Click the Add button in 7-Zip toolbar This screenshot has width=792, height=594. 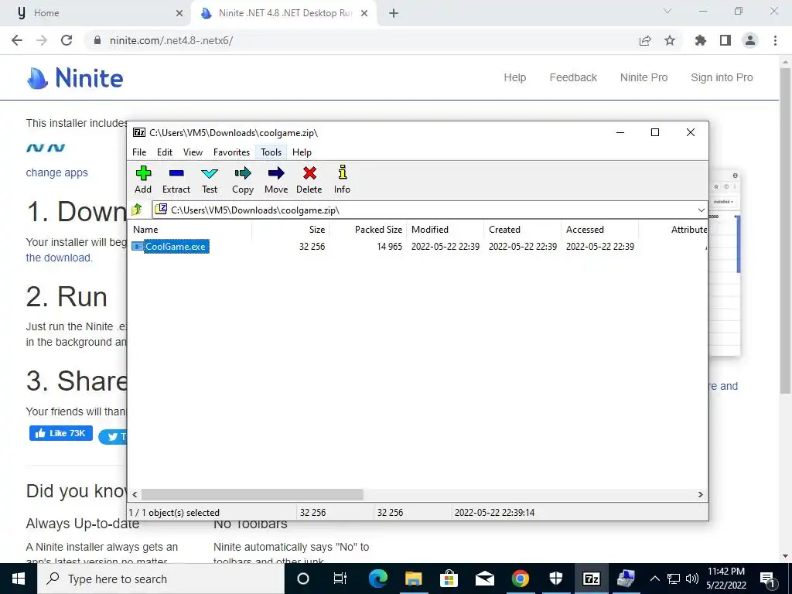coord(143,179)
